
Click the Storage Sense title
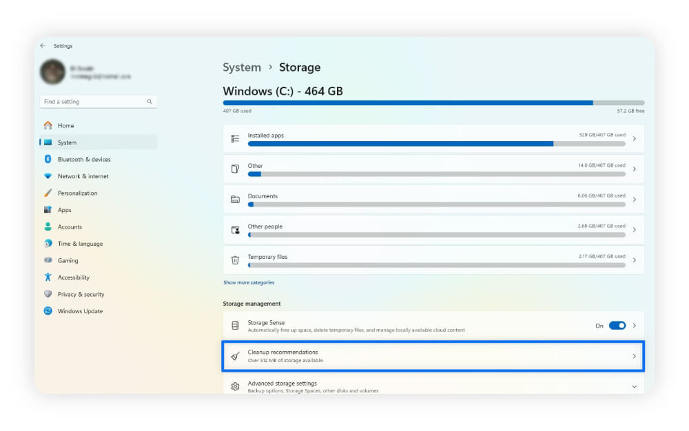[x=266, y=323]
